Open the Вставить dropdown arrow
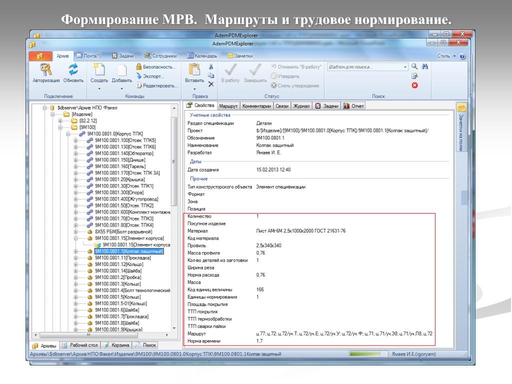Image resolution: width=512 pixels, height=384 pixels. pyautogui.click(x=194, y=89)
